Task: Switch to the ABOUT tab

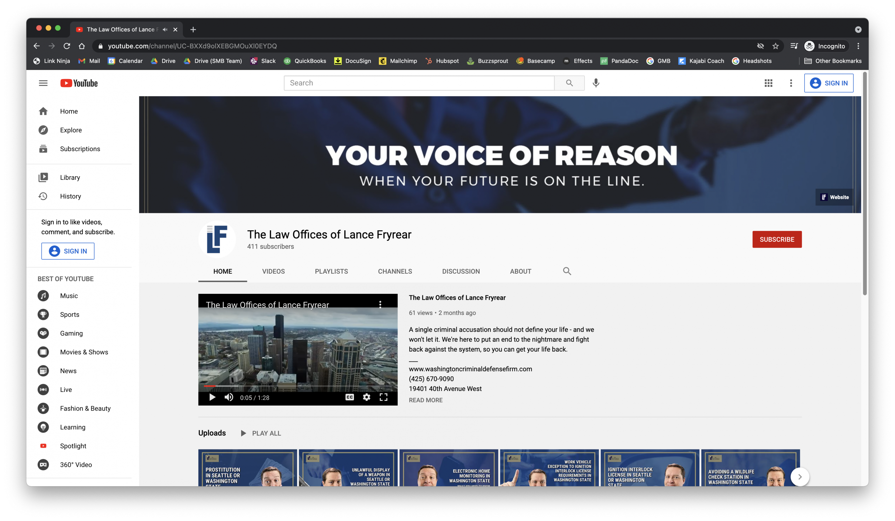Action: 520,271
